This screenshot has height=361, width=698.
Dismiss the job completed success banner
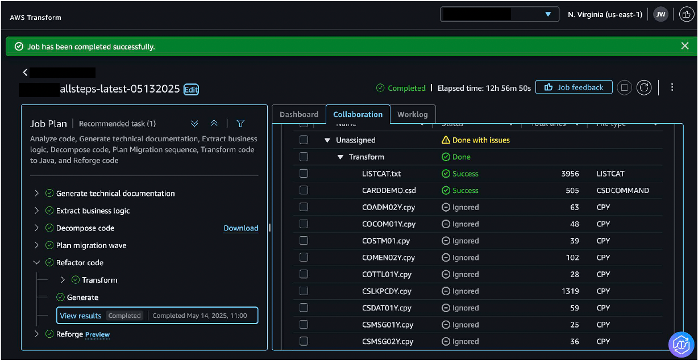point(684,46)
